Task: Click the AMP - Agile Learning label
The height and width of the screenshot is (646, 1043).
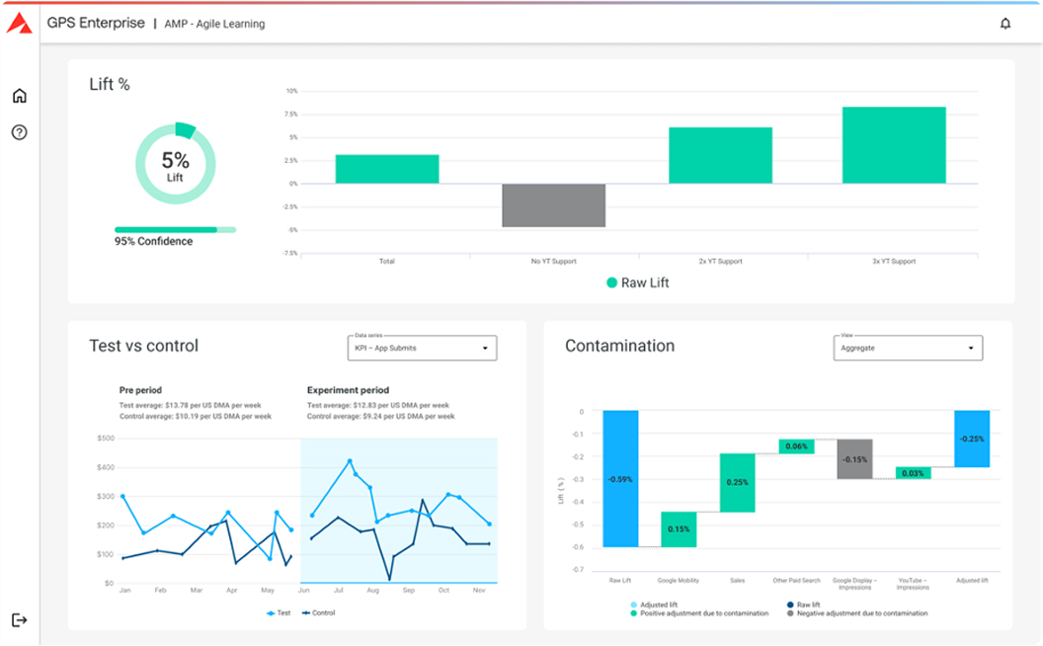Action: pyautogui.click(x=214, y=24)
